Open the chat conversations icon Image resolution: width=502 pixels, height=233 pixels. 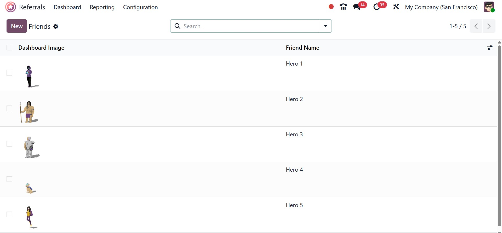pos(357,7)
